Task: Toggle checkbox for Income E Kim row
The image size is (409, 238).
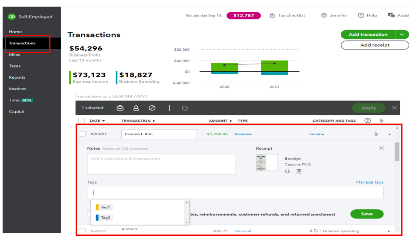Action: tap(82, 134)
